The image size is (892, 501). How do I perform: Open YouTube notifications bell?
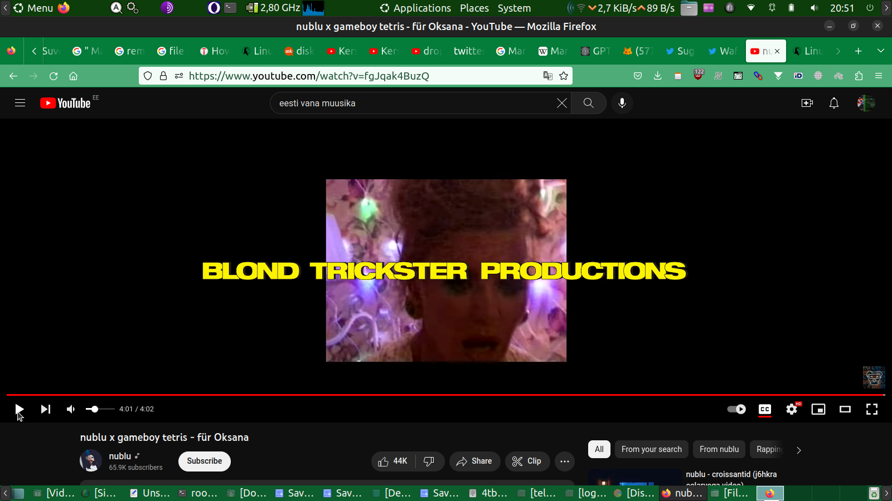tap(834, 103)
